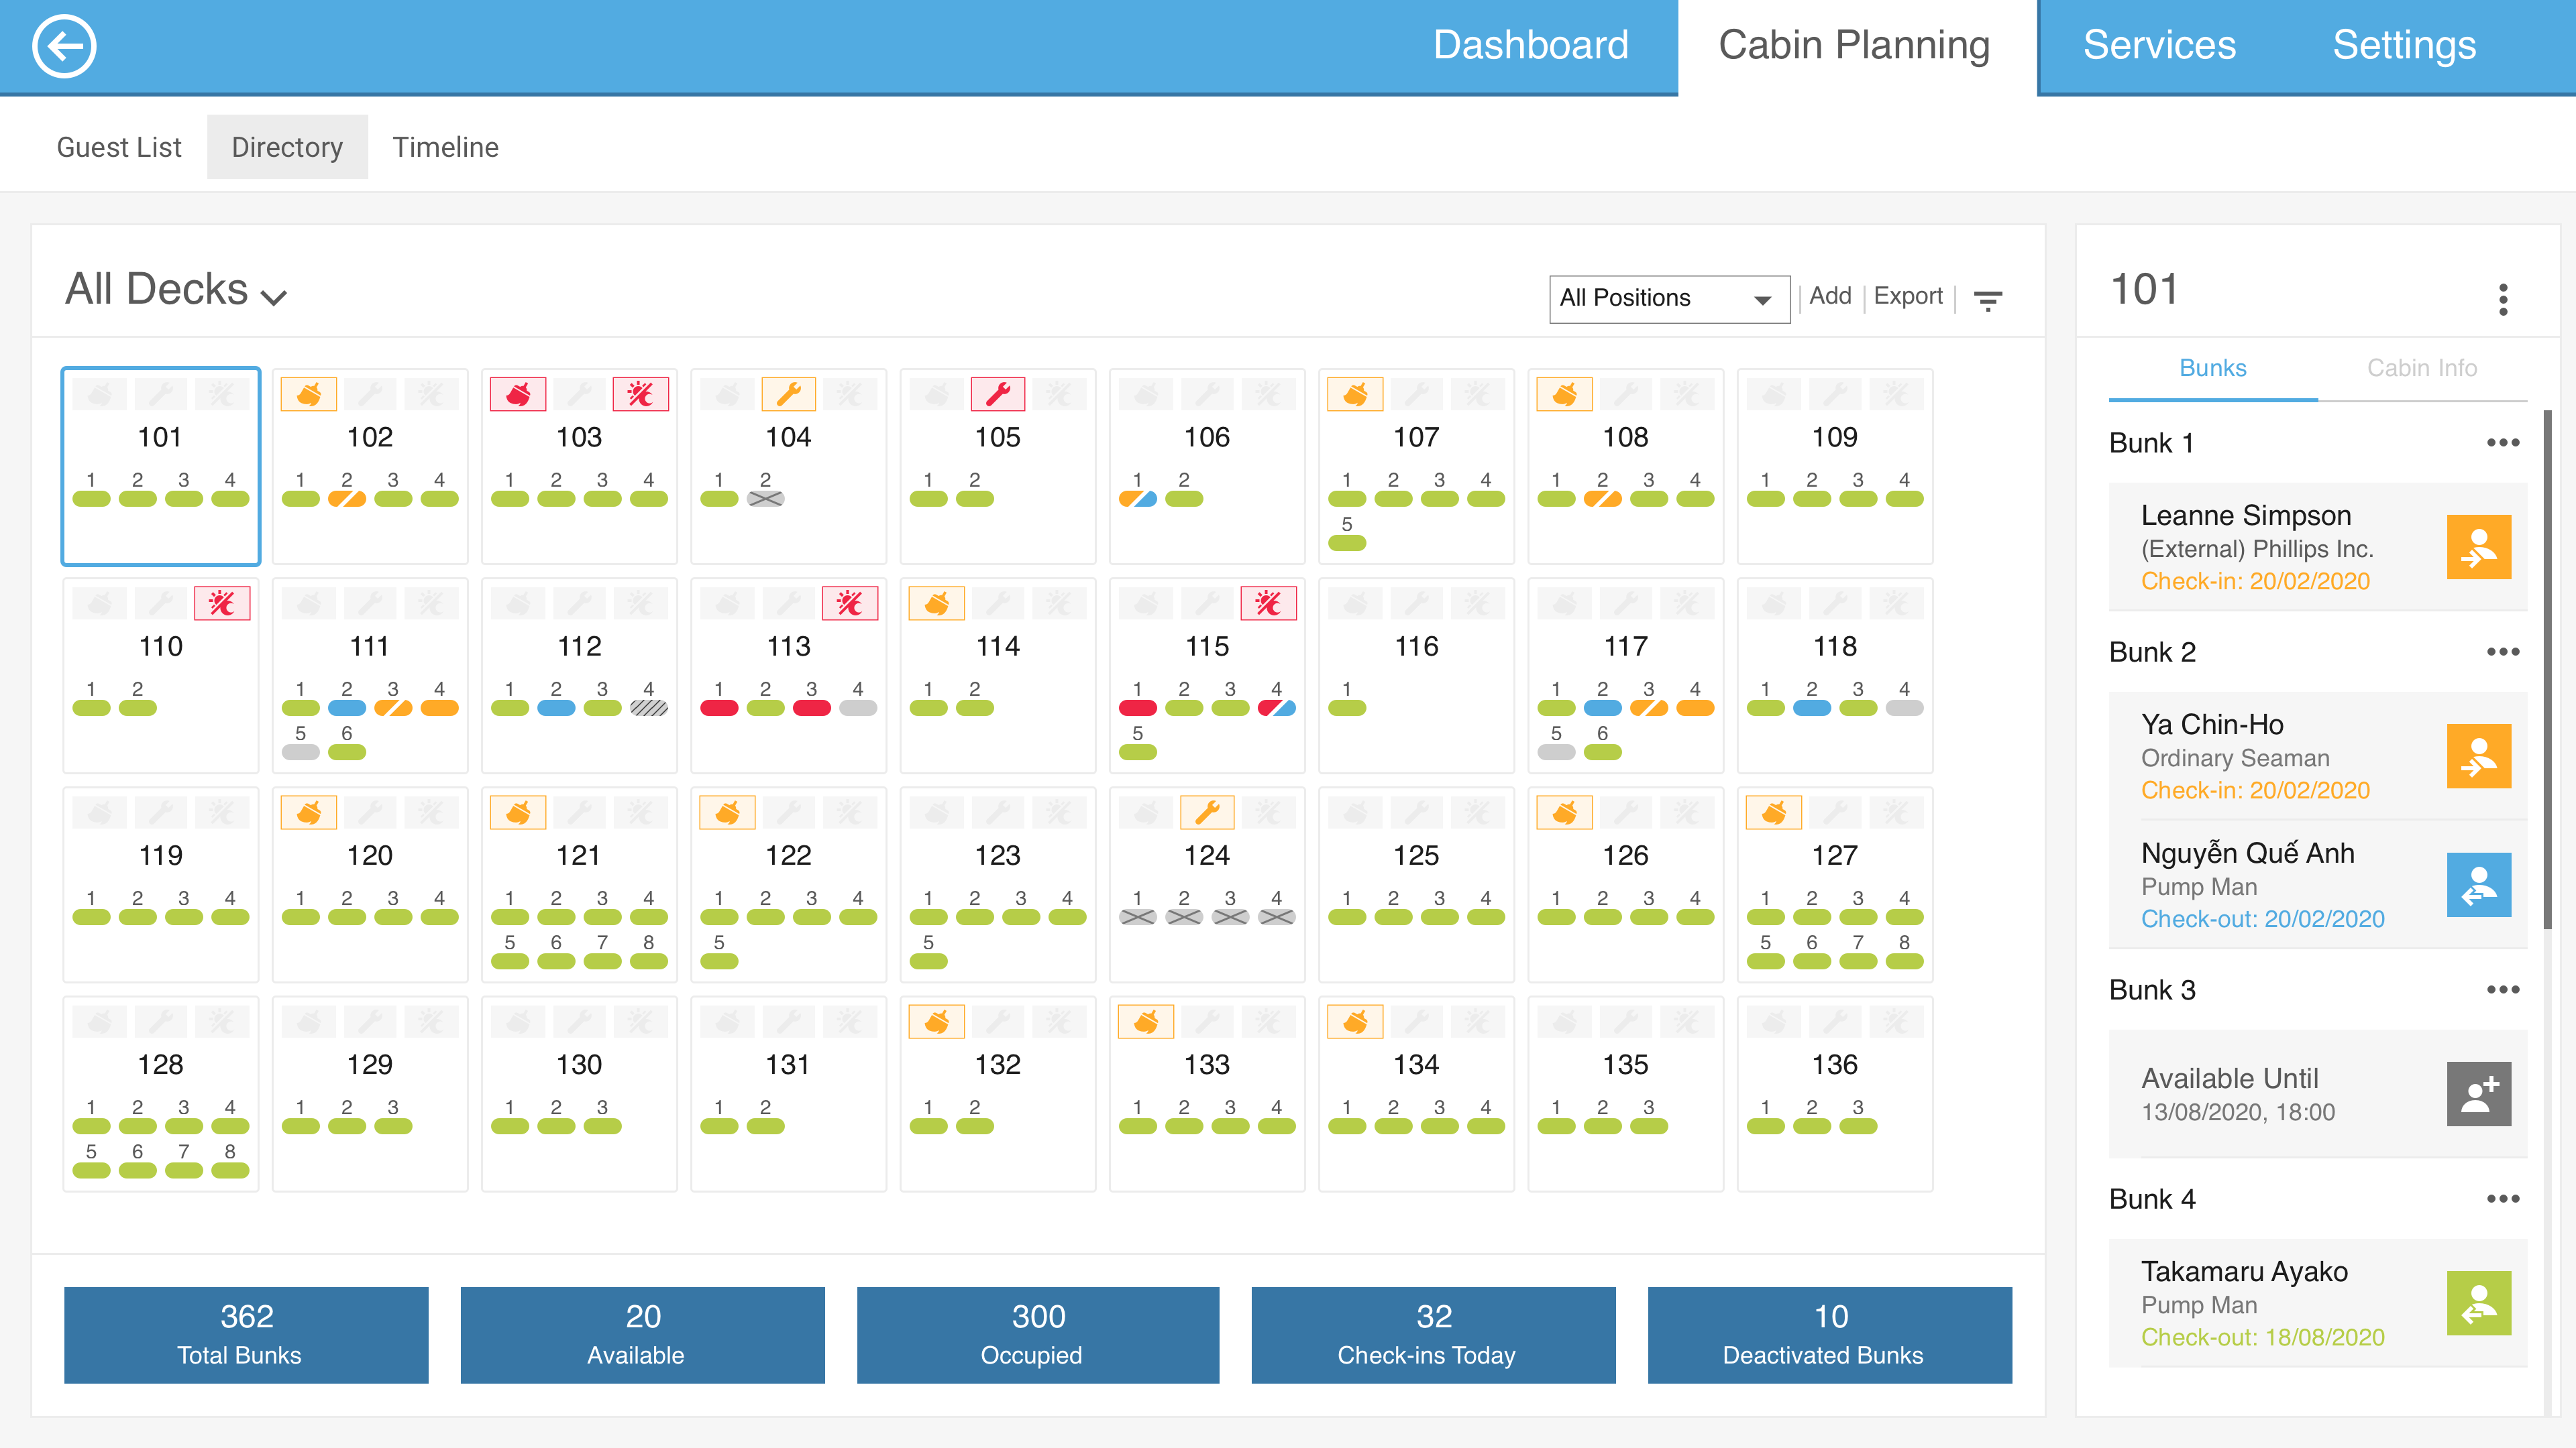
Task: Switch to the Timeline tab
Action: 445,148
